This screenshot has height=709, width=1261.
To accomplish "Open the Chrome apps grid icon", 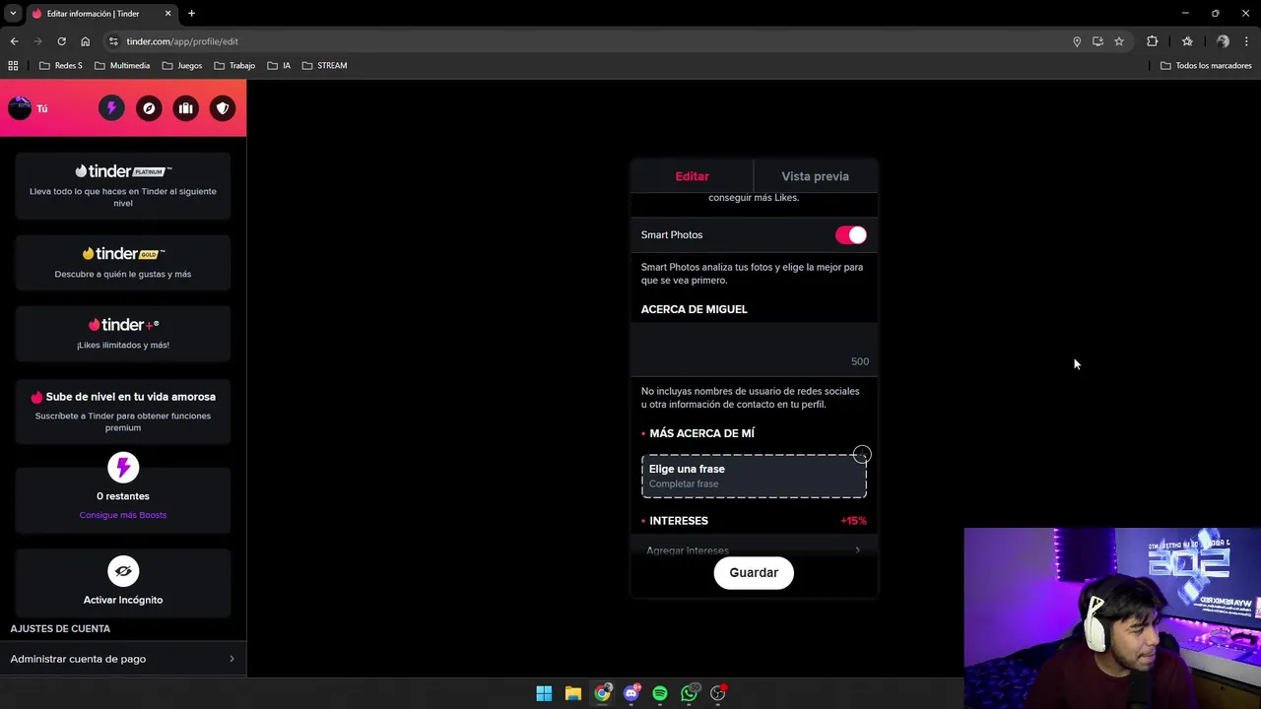I will (x=13, y=66).
